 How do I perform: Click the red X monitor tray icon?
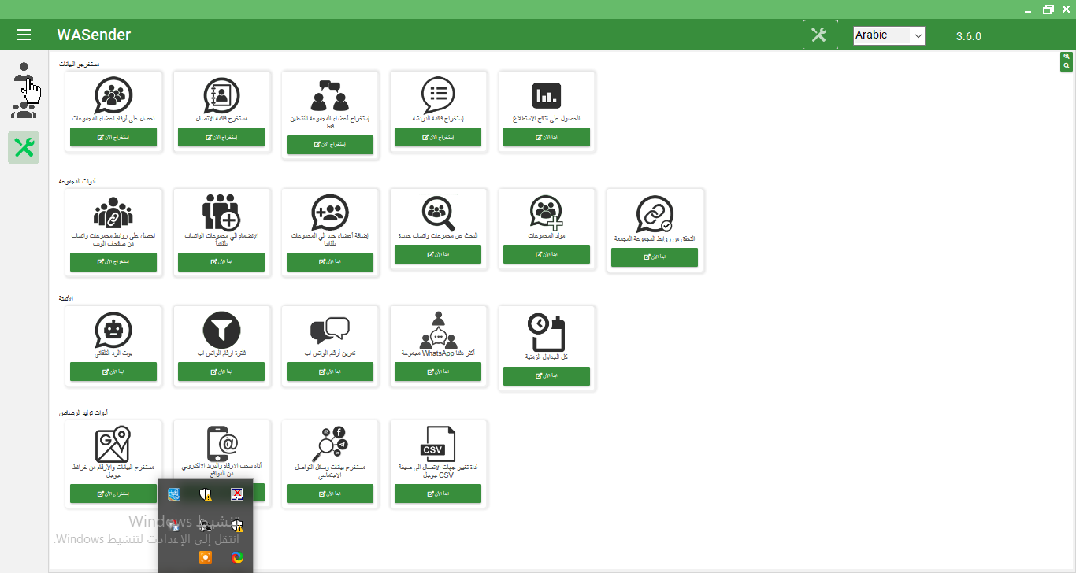click(237, 494)
